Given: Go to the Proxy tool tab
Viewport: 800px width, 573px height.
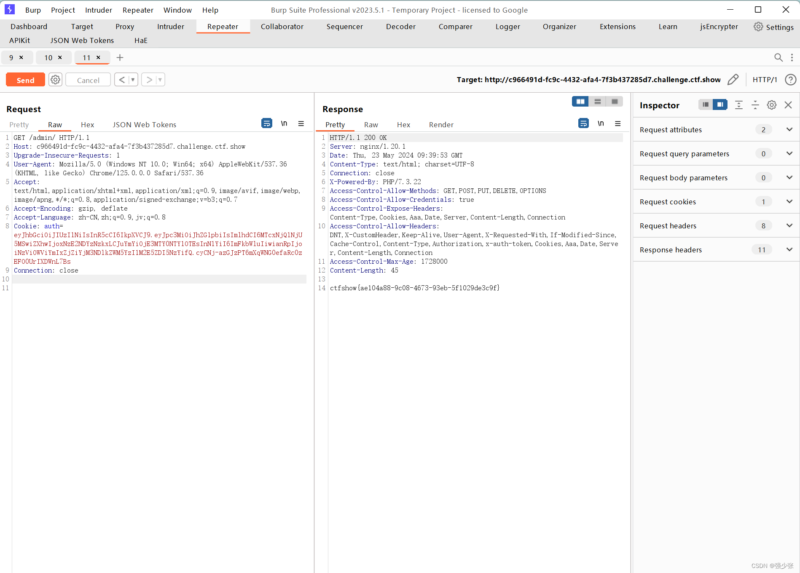Looking at the screenshot, I should (125, 27).
